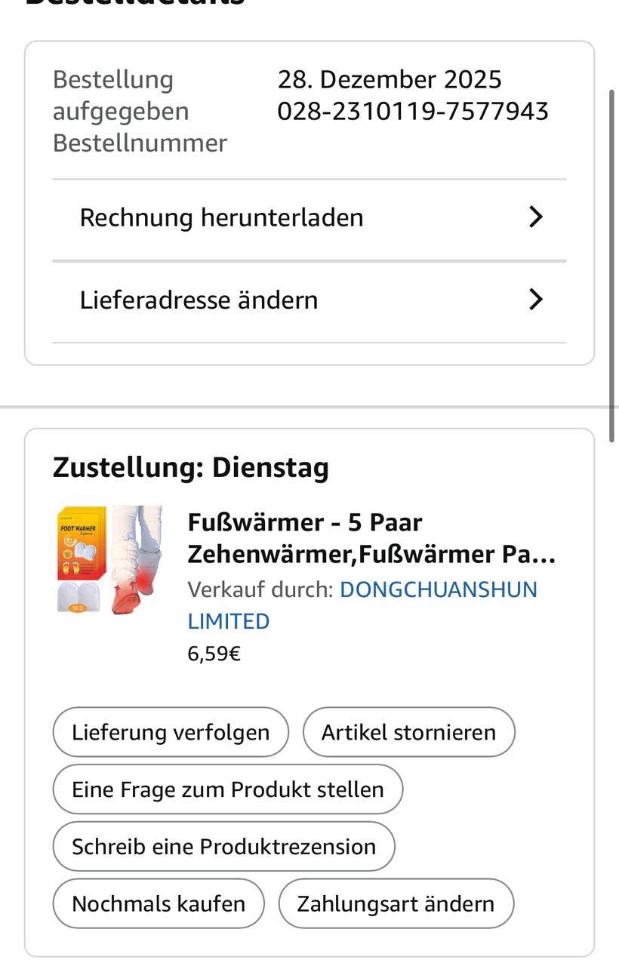This screenshot has height=966, width=619.
Task: Select the Lieferadresse ändern row label
Action: click(x=199, y=300)
